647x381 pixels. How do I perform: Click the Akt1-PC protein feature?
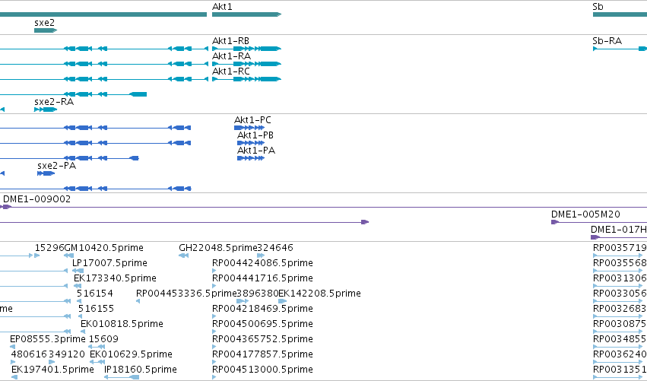point(249,128)
